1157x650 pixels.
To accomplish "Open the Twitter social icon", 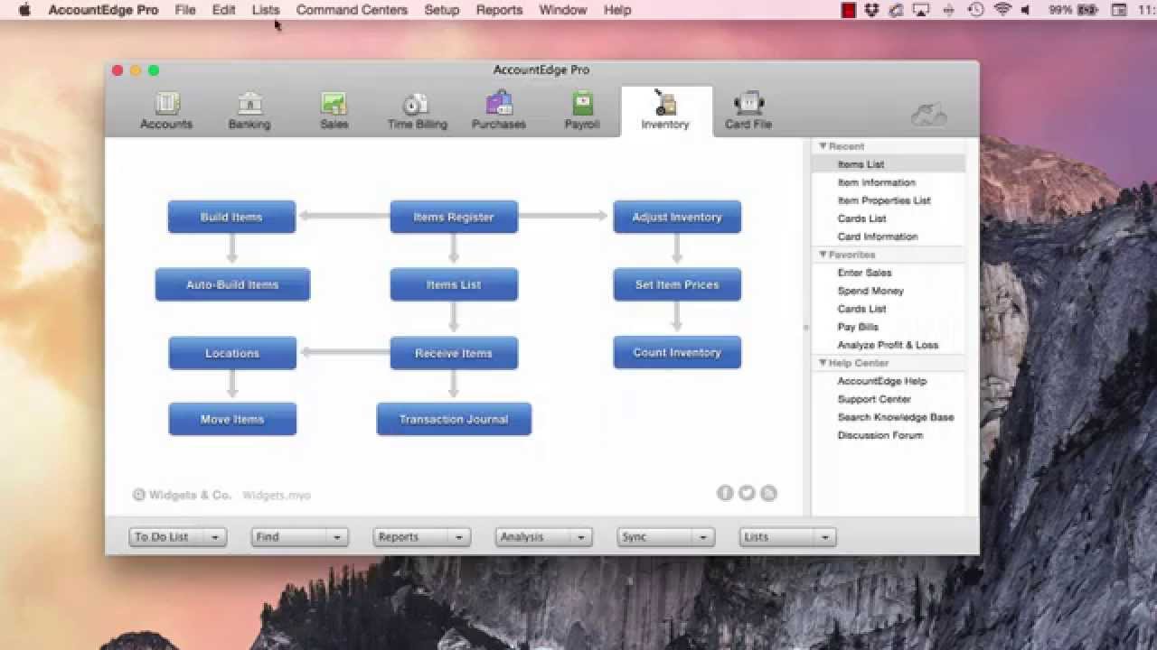I will [747, 493].
